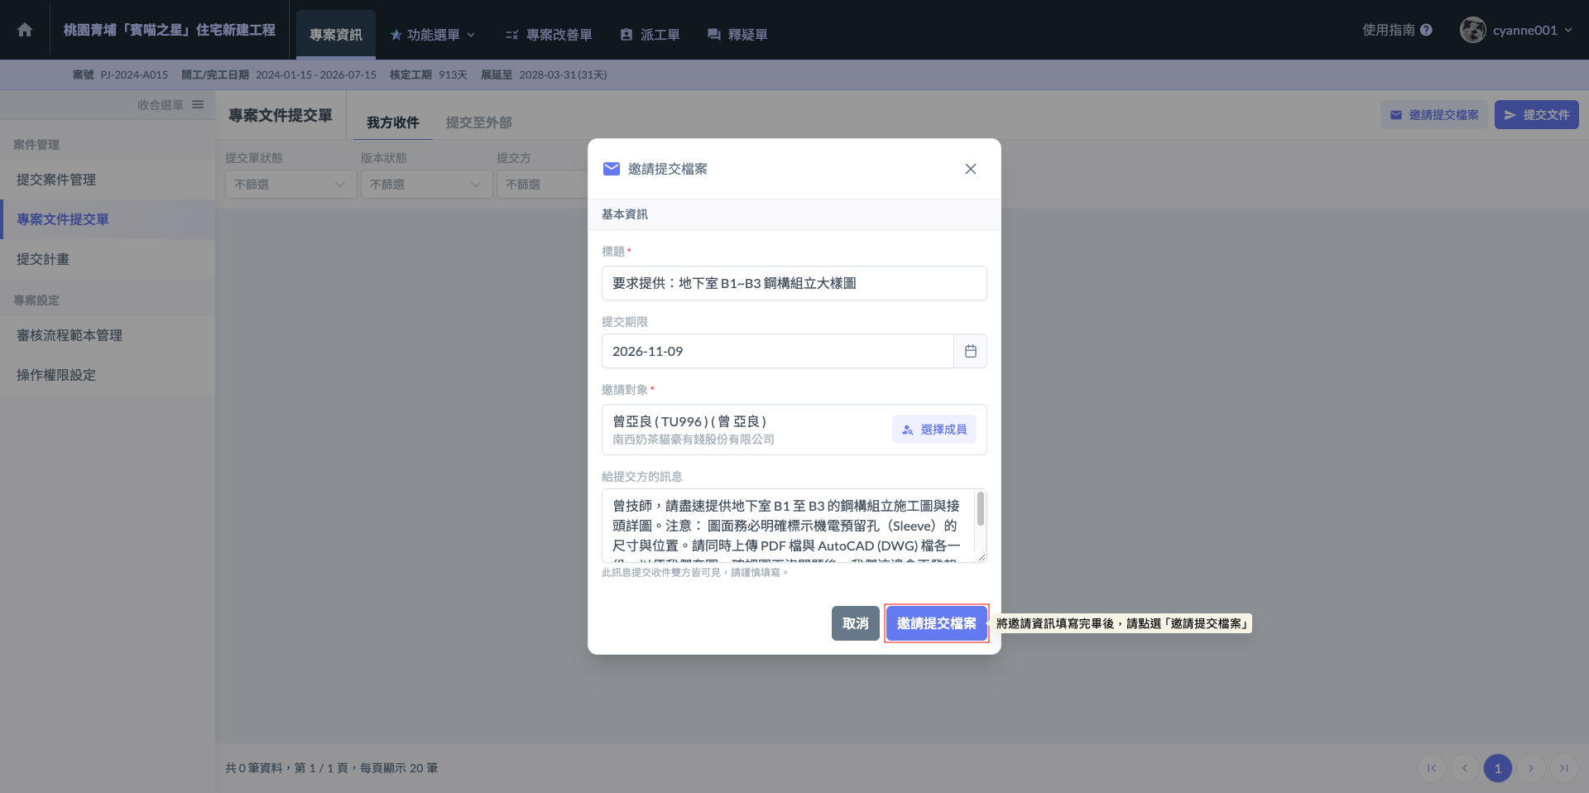Go to the previous page arrow

(1465, 768)
